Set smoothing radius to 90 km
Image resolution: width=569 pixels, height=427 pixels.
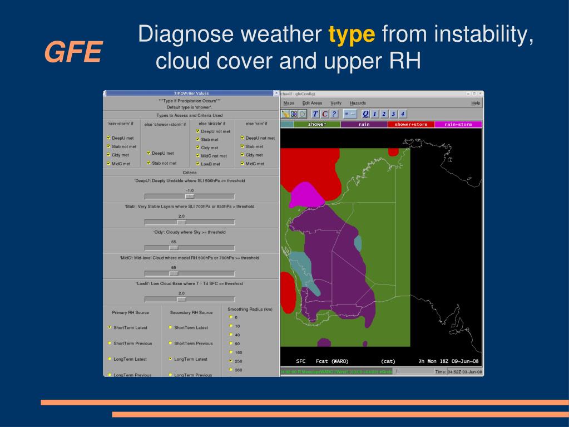click(x=231, y=343)
